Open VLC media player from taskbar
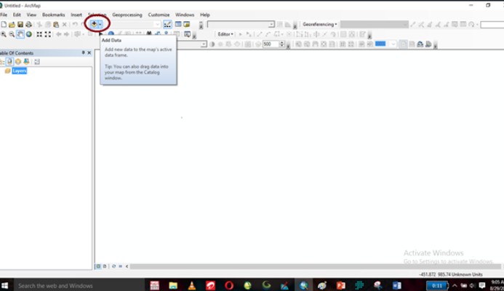 [192, 285]
